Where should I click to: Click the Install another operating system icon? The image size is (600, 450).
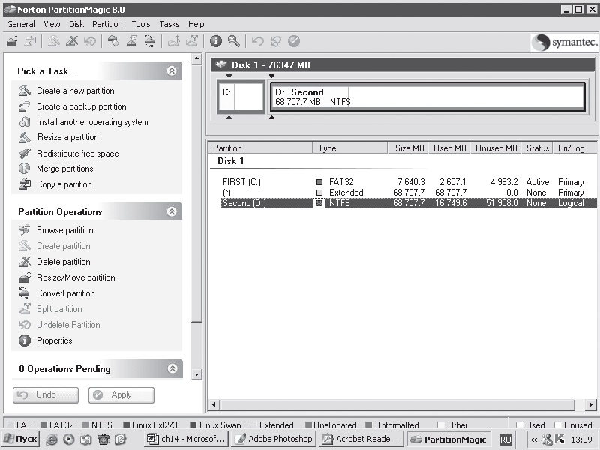pyautogui.click(x=25, y=122)
